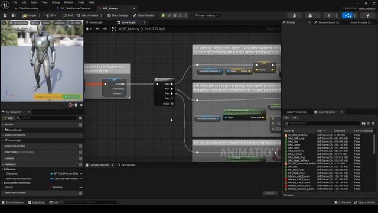Open viewport Perspective menu
This screenshot has height=213, width=378.
tap(18, 23)
